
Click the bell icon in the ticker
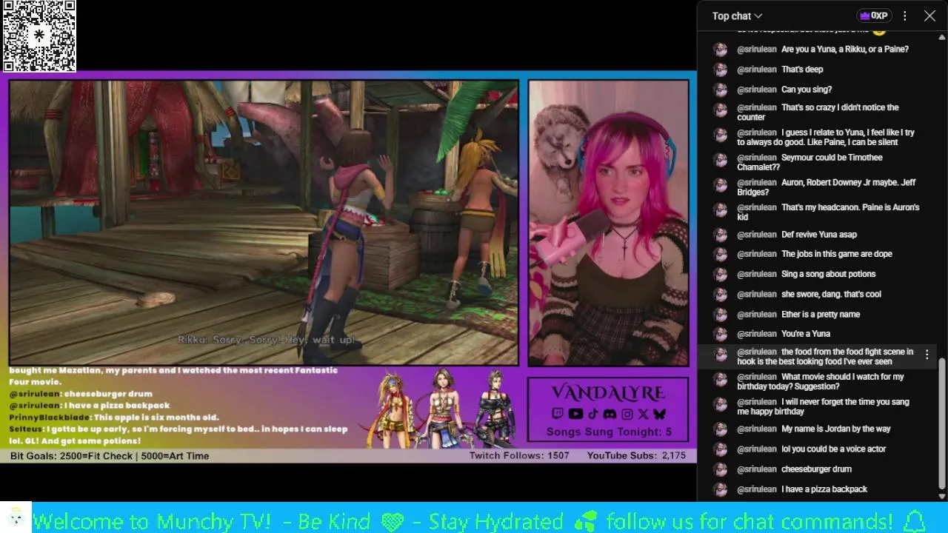tap(915, 521)
